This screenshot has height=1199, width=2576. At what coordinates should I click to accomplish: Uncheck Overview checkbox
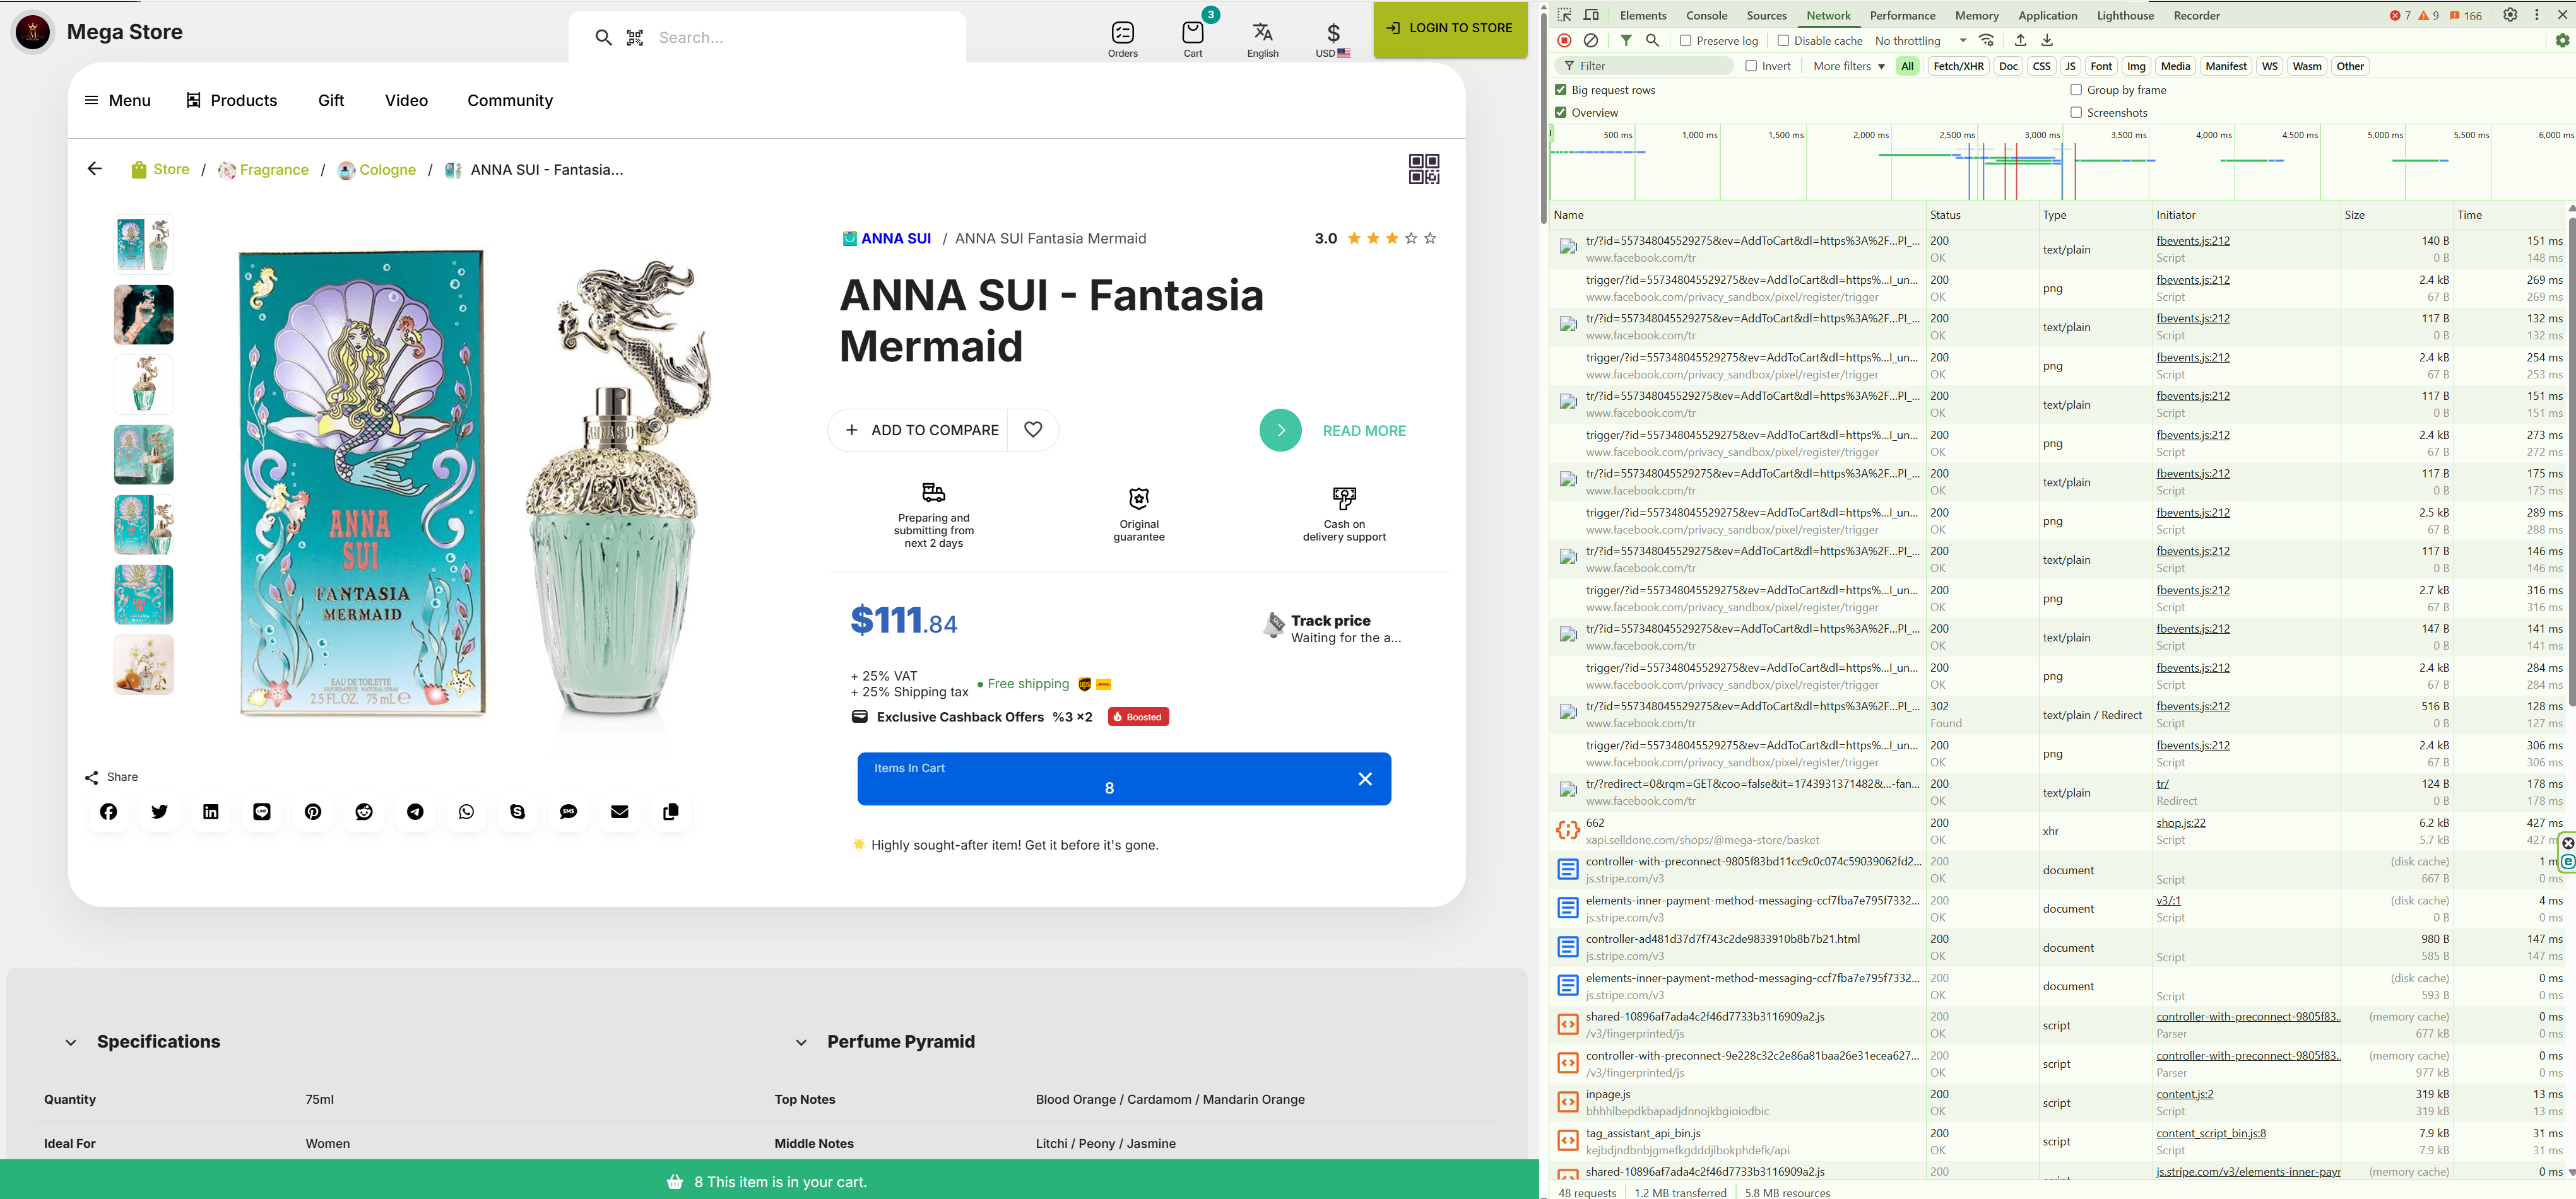[1560, 112]
